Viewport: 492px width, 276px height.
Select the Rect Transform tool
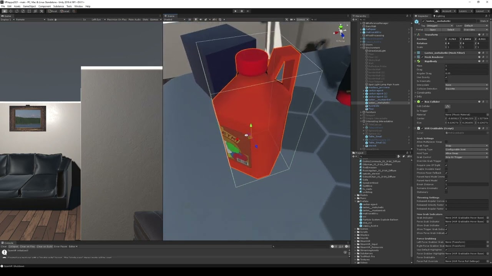pos(29,11)
